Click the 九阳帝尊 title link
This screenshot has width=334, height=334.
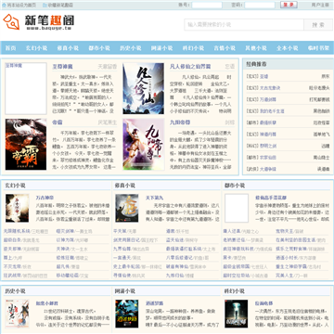click(x=180, y=122)
